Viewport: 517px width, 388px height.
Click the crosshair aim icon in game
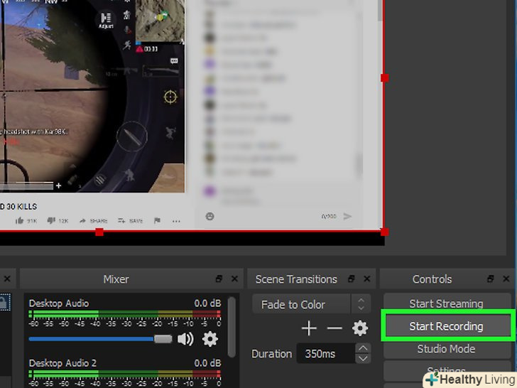170,97
